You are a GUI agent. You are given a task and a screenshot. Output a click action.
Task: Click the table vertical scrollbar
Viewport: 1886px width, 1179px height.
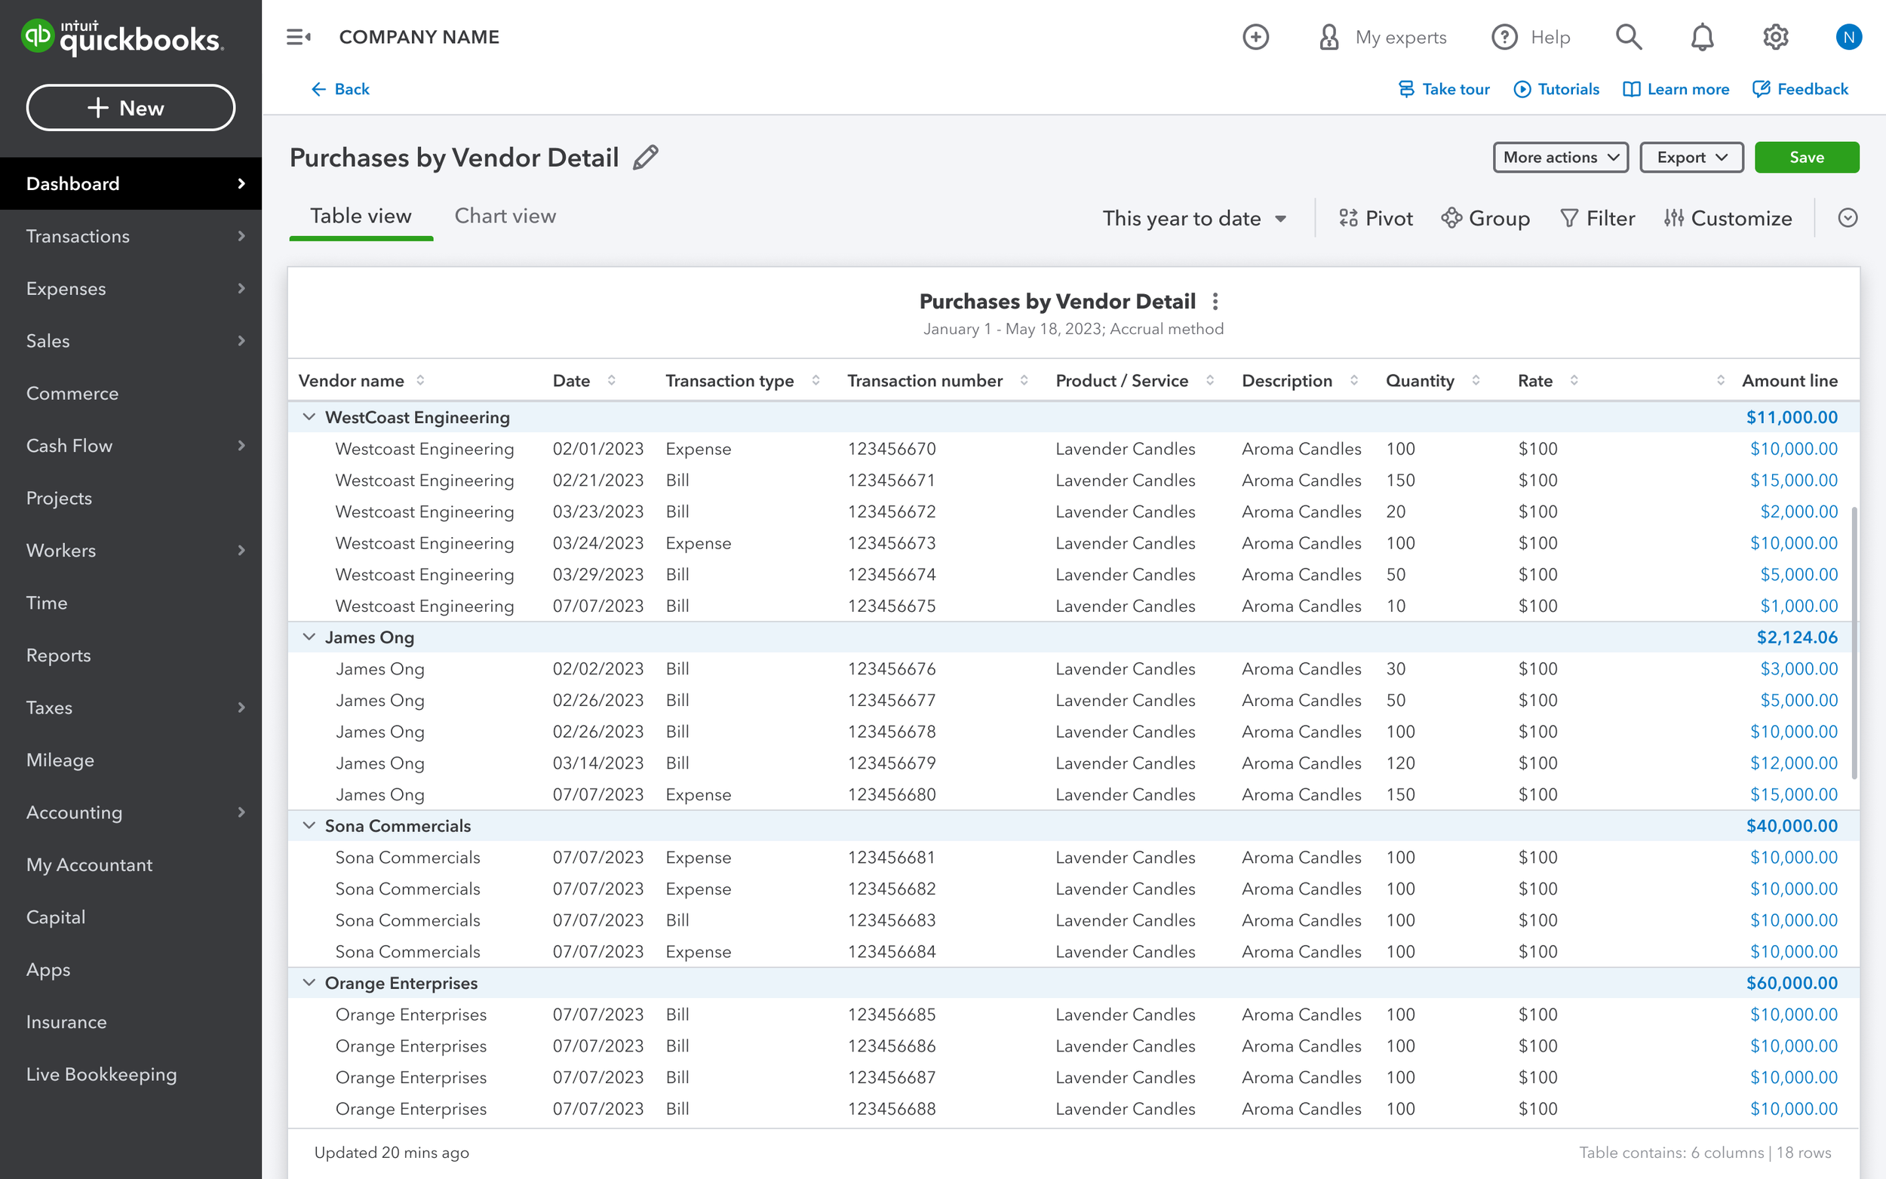[x=1854, y=643]
